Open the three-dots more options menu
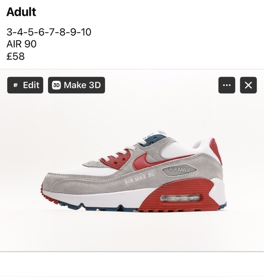The image size is (264, 277). (227, 85)
